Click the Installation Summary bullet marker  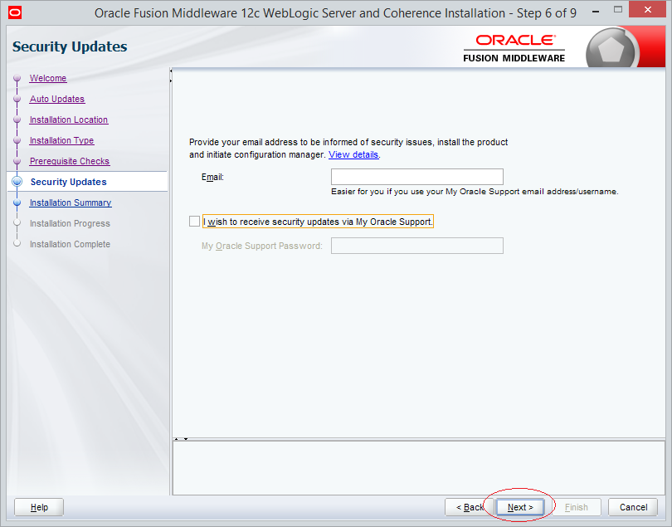point(17,203)
